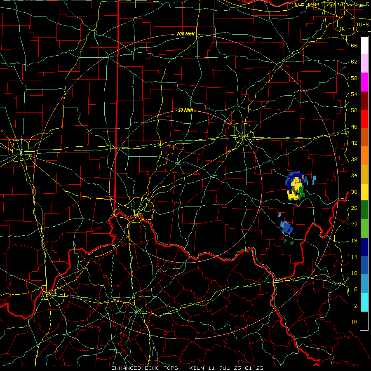The width and height of the screenshot is (371, 371).
Task: Select the light orange legend swatch
Action: pos(364,156)
